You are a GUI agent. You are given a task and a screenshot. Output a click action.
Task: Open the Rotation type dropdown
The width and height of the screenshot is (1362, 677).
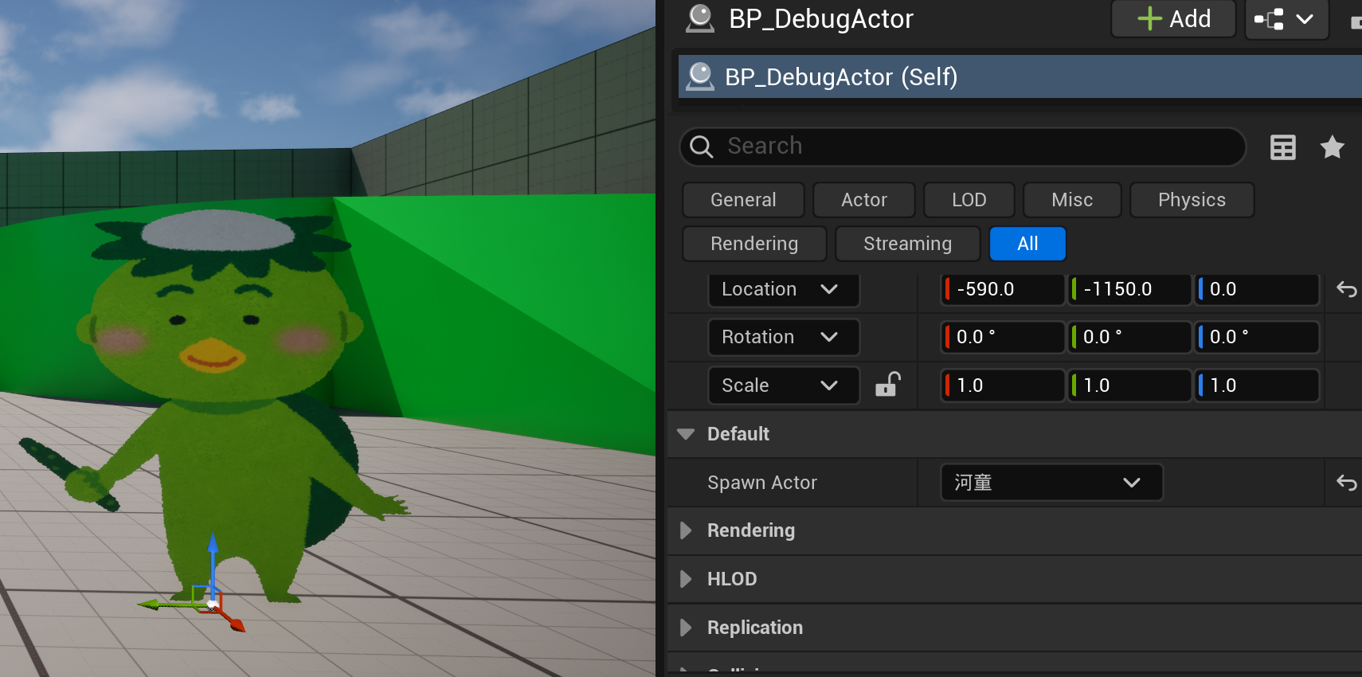[784, 337]
